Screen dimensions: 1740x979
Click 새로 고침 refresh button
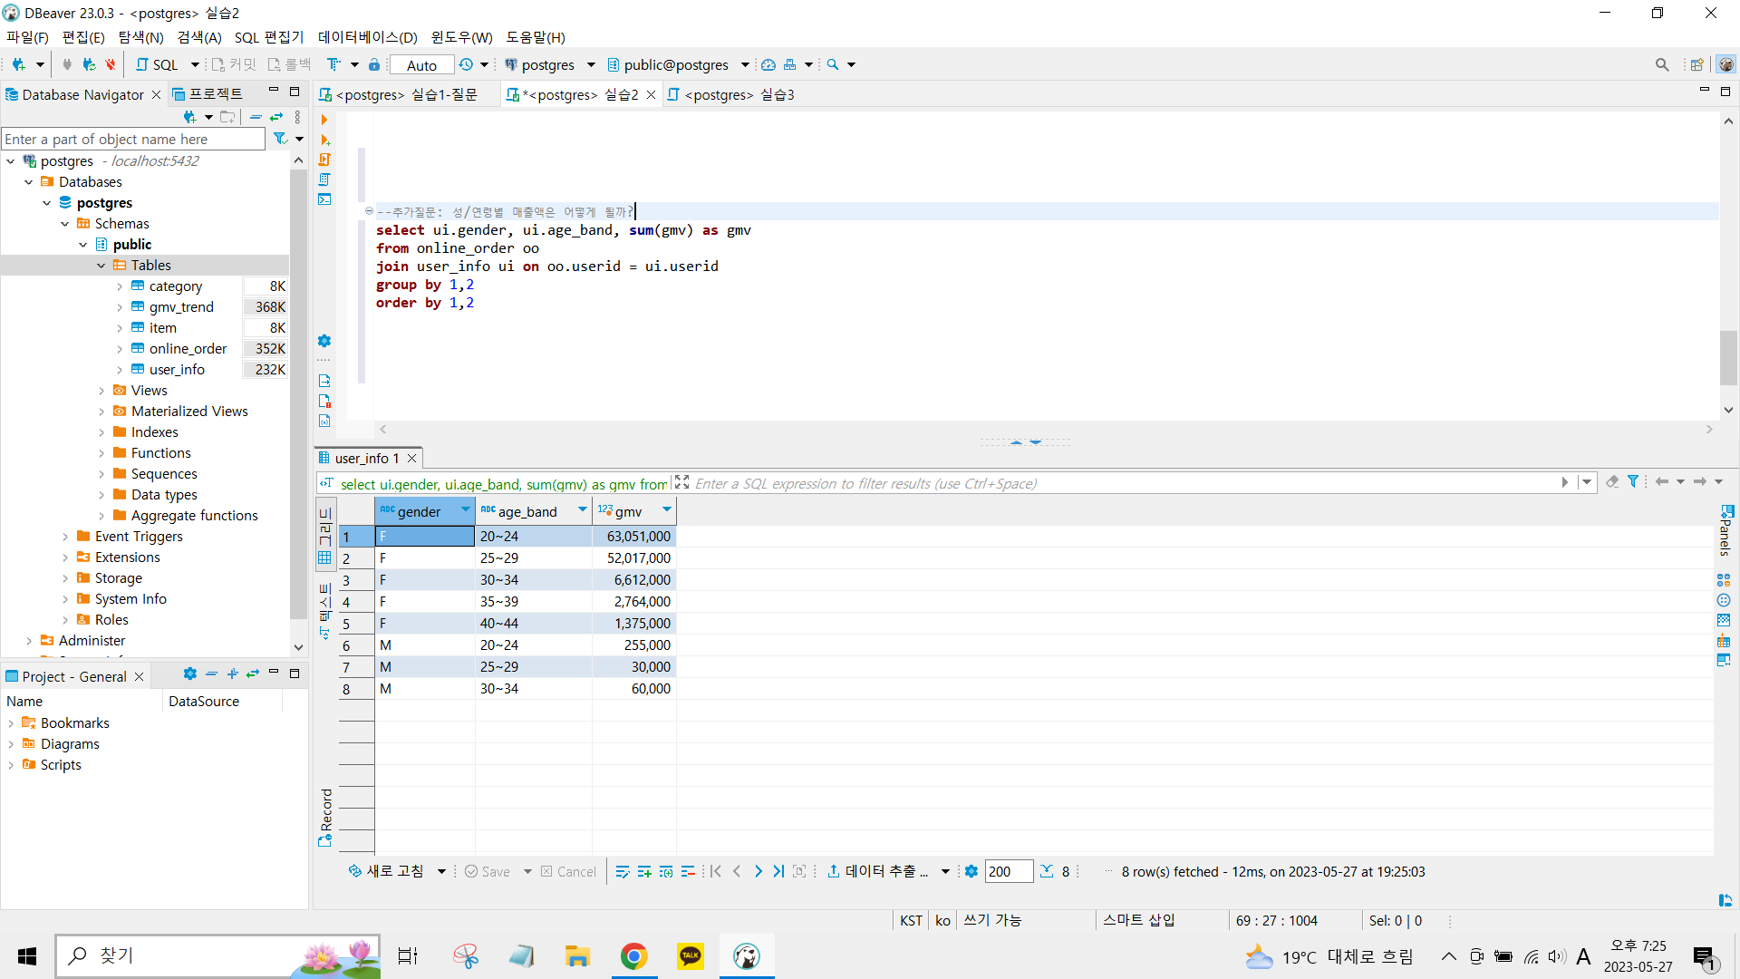[x=386, y=871]
